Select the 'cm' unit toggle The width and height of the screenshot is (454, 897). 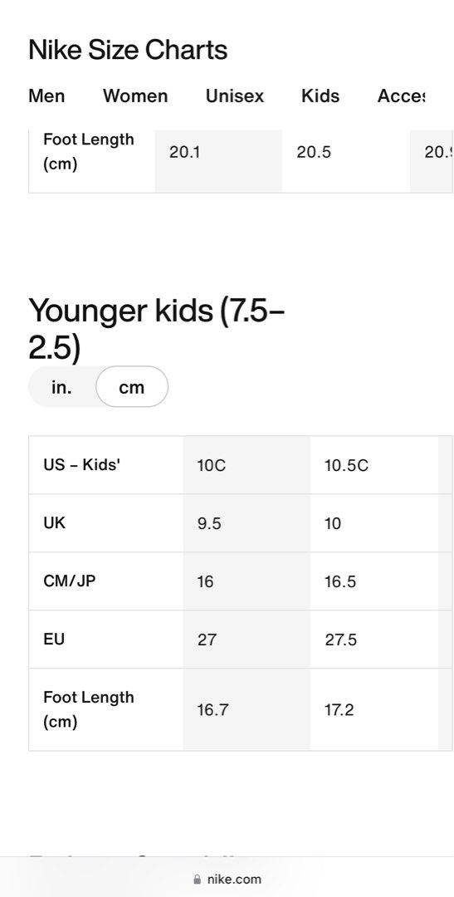point(131,387)
